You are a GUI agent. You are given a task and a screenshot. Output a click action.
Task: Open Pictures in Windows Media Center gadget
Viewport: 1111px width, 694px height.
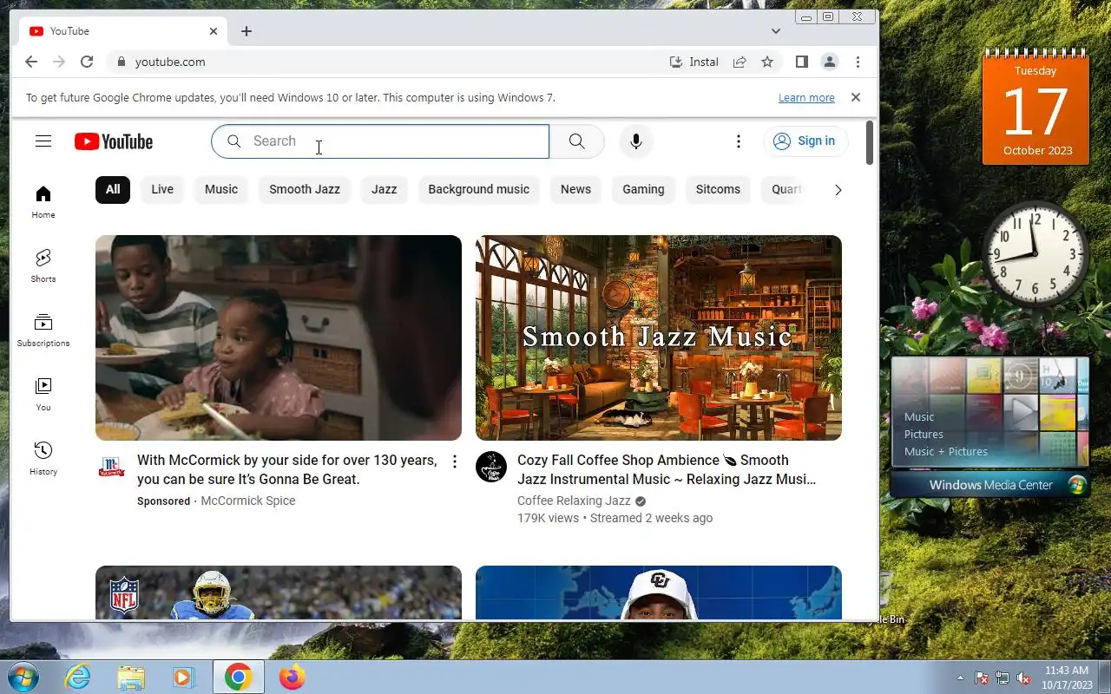pos(924,435)
